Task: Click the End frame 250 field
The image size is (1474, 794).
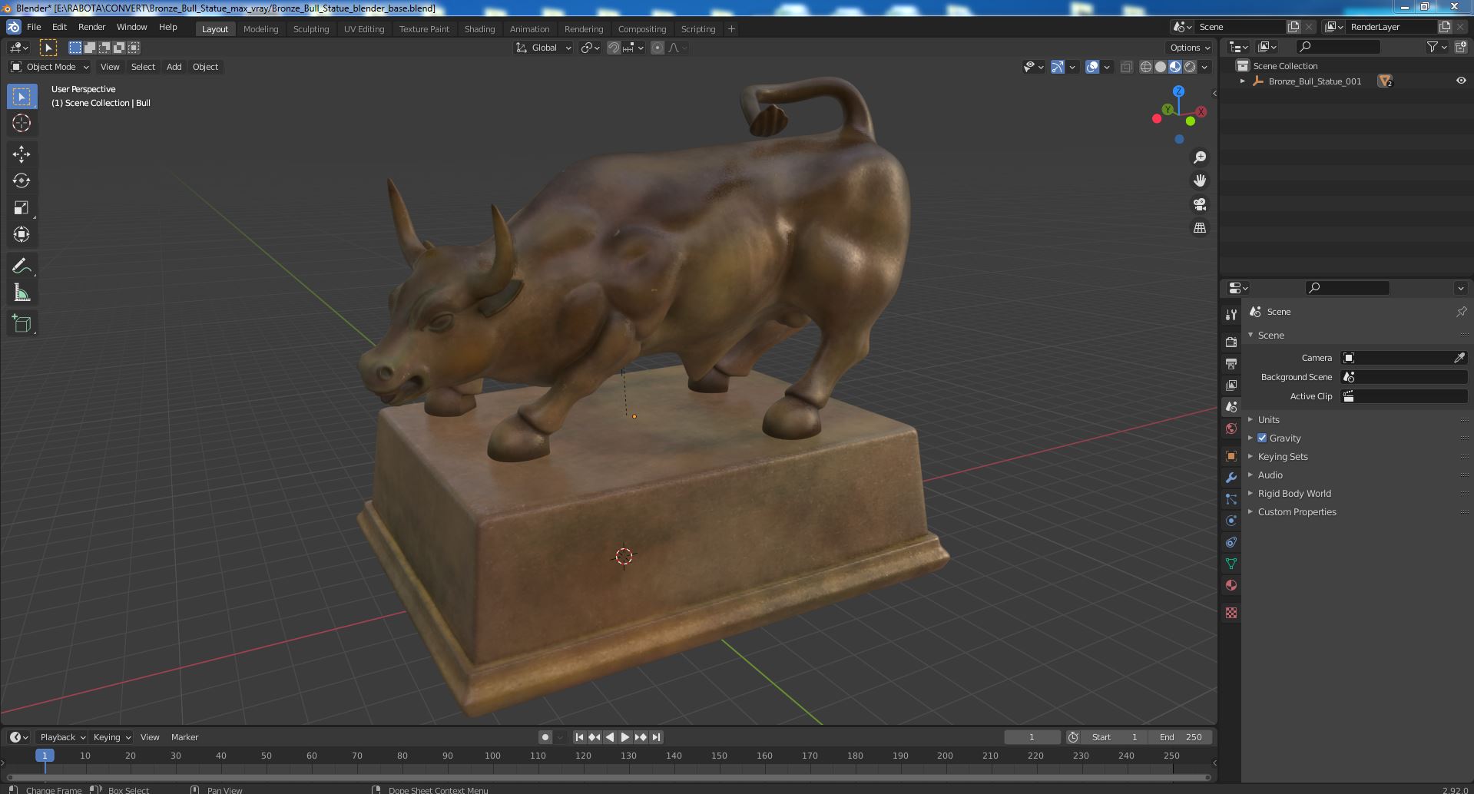Action: (1181, 737)
